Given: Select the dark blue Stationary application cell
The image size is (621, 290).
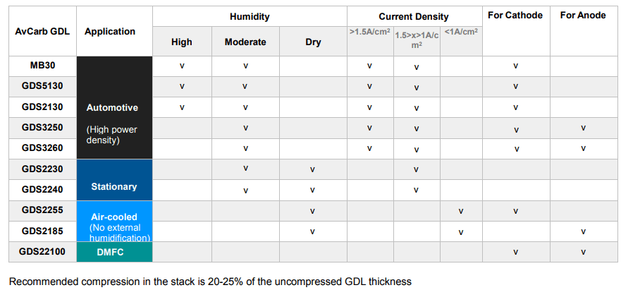Looking at the screenshot, I should point(114,181).
